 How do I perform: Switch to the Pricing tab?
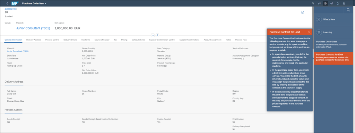[x=124, y=40]
